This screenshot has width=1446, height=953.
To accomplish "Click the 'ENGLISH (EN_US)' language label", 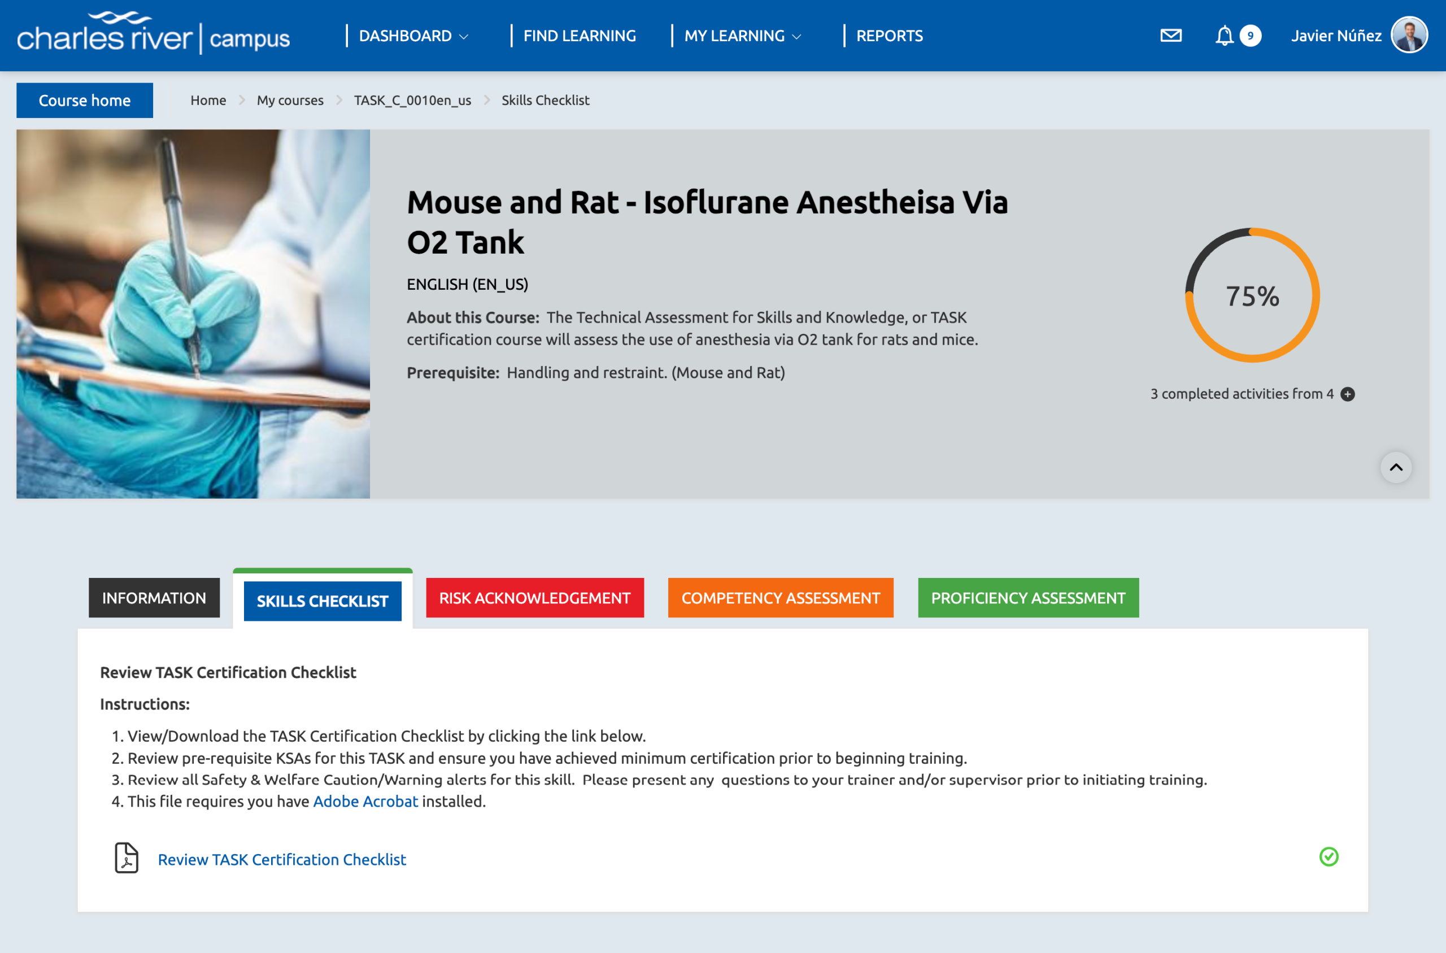I will [467, 285].
